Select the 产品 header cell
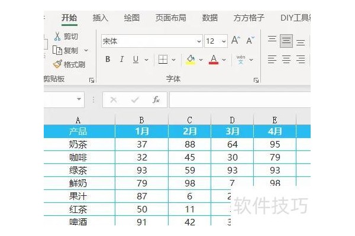 [78, 131]
